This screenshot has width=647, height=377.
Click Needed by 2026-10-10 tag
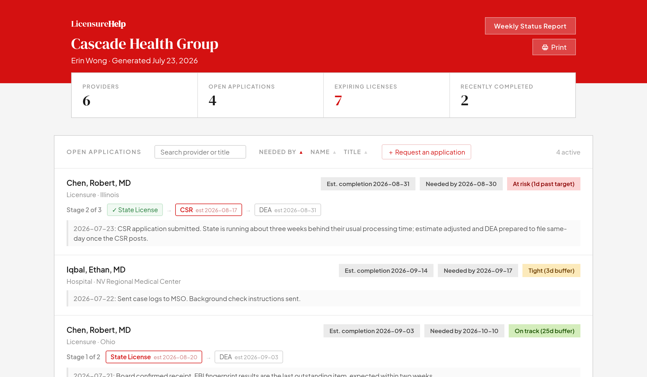[x=464, y=331]
